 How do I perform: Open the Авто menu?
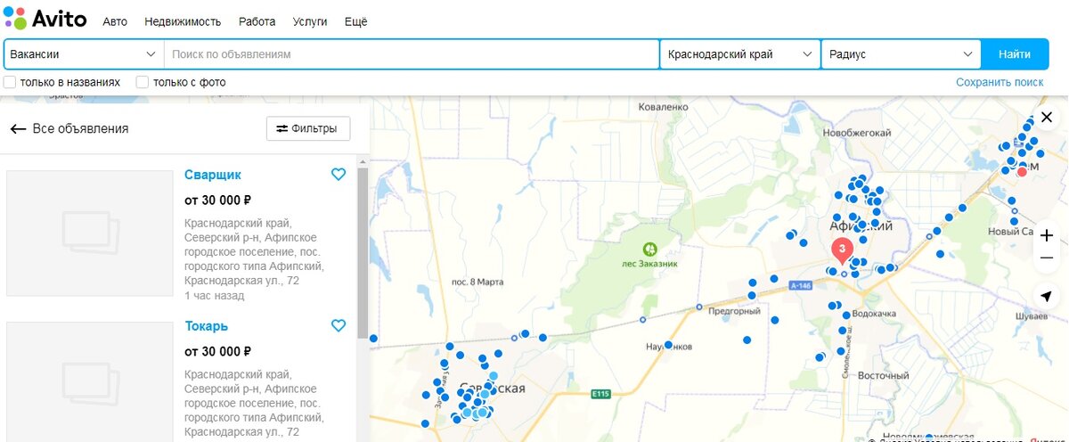tap(115, 21)
